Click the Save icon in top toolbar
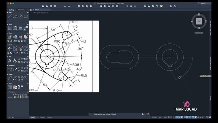218x123 pixels. click(51, 6)
